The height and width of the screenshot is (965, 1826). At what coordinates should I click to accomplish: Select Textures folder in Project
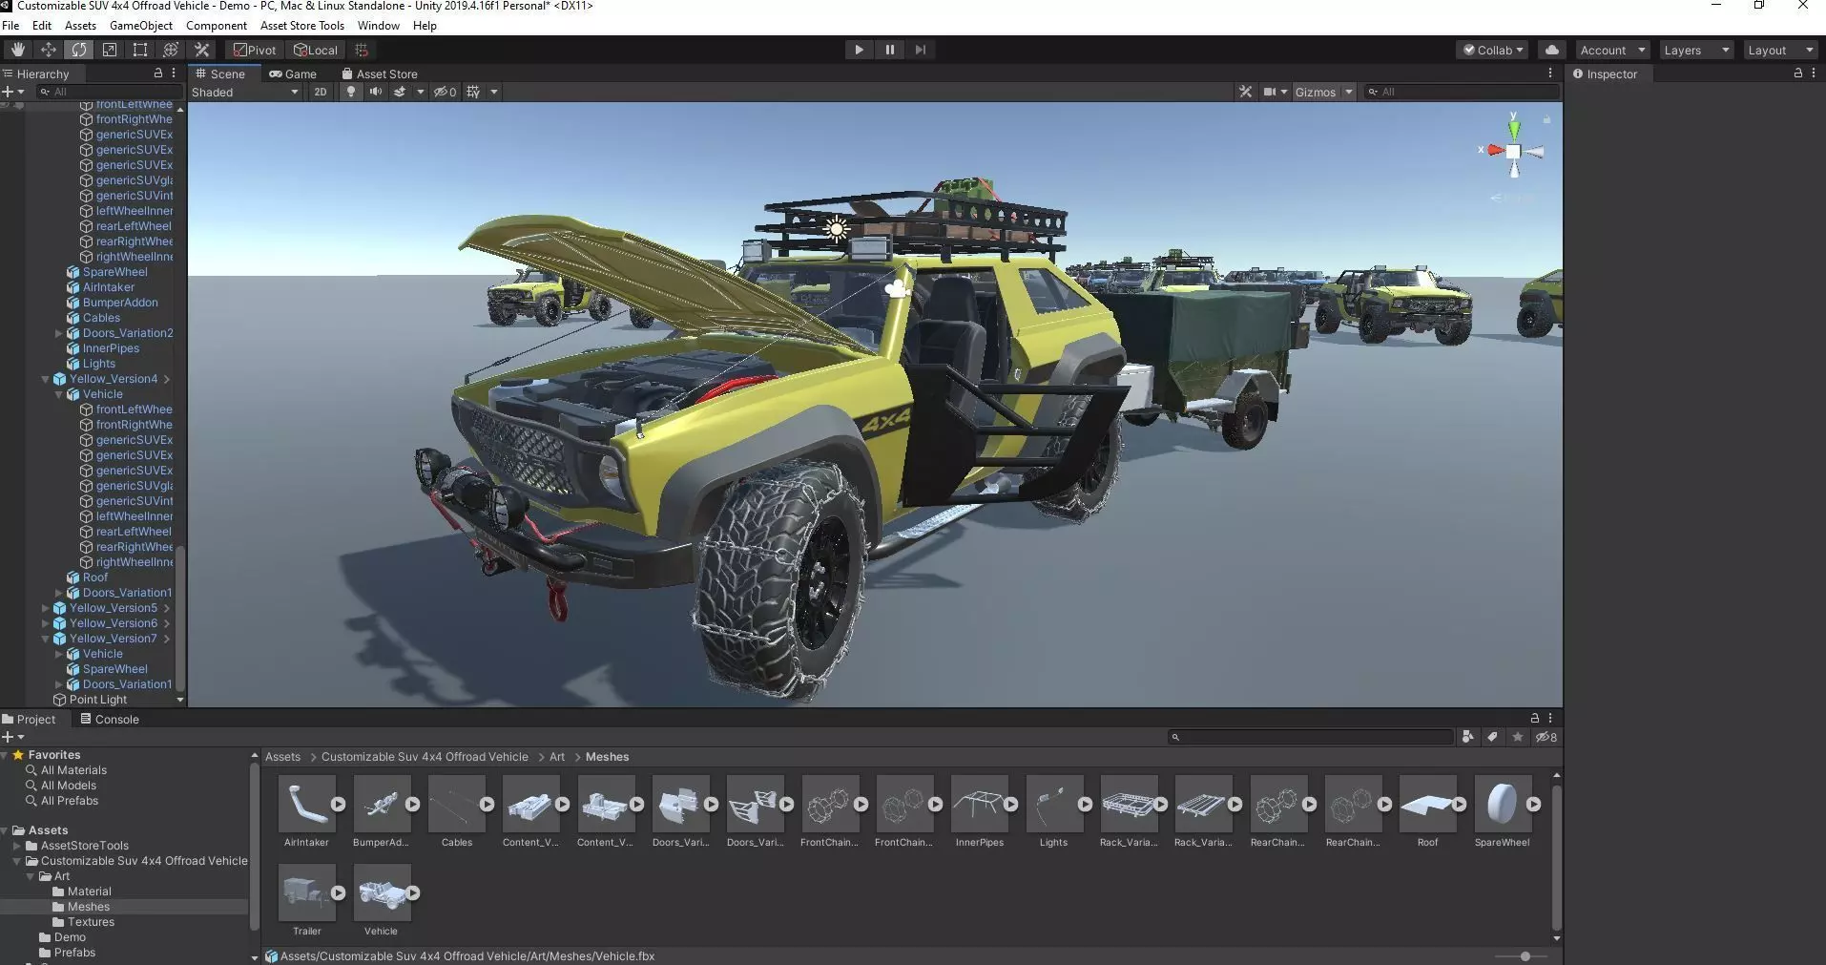point(91,922)
